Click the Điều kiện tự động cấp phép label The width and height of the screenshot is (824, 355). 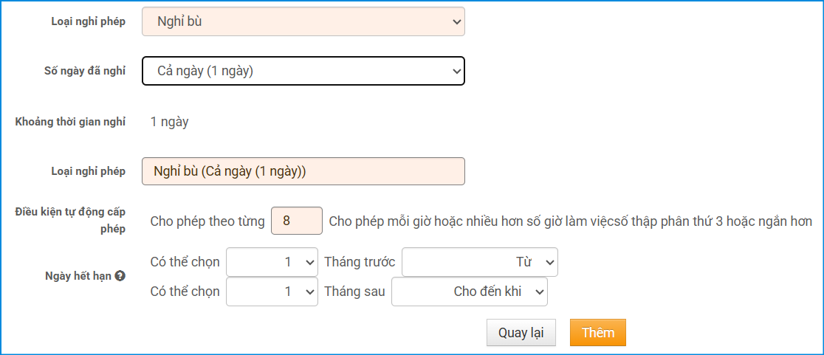point(70,220)
